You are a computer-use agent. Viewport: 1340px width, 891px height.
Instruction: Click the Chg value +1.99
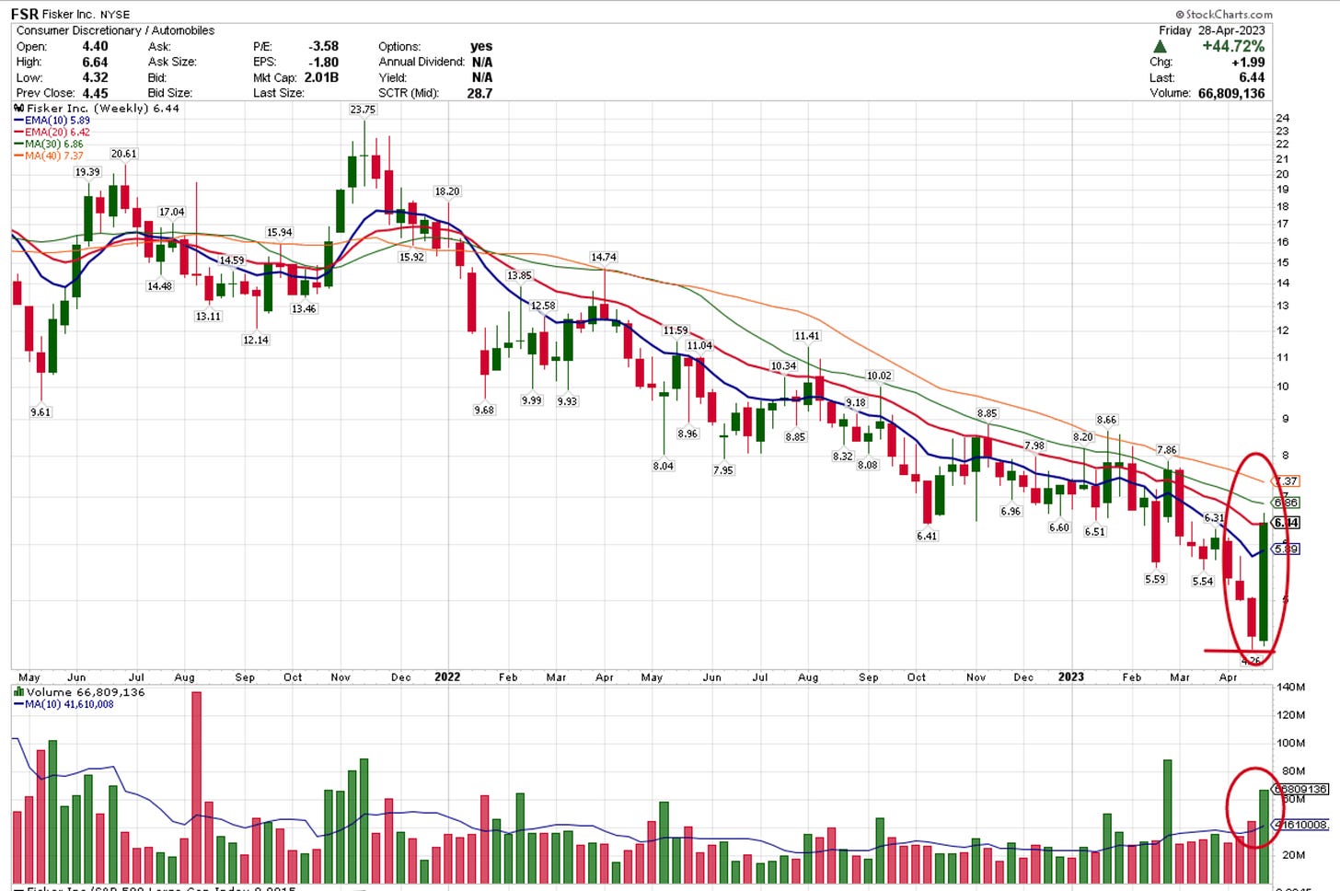(1248, 62)
